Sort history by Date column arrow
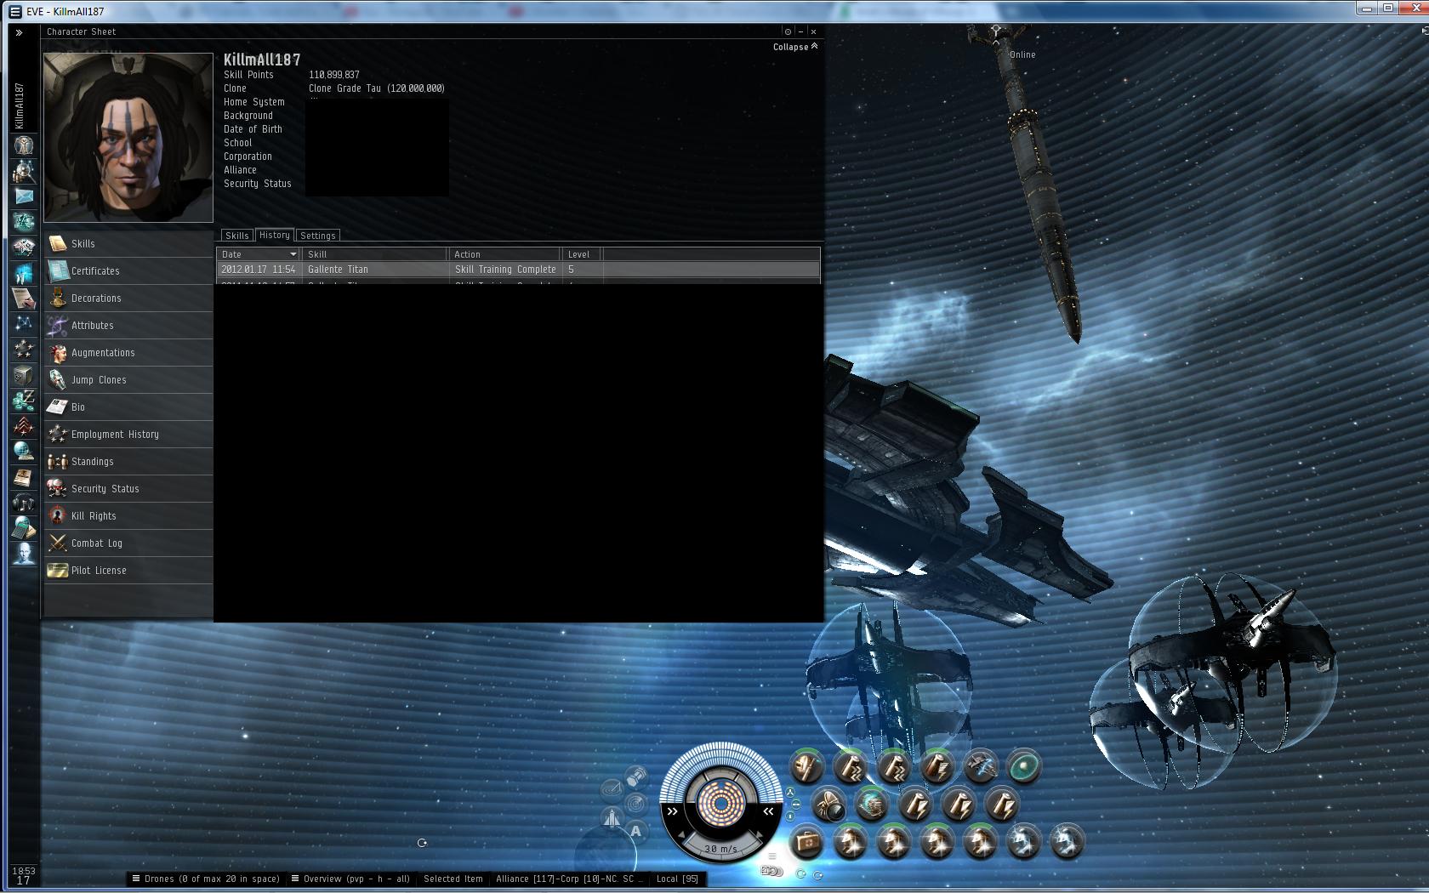1429x893 pixels. 293,254
